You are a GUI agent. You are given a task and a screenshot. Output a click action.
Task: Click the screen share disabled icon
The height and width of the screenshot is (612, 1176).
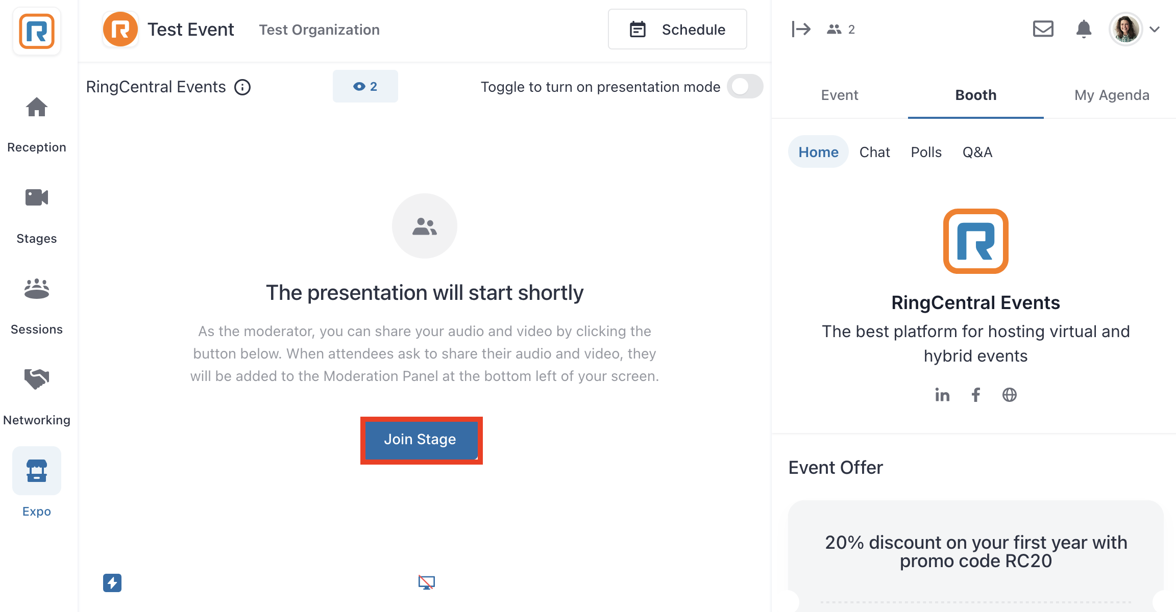(426, 582)
